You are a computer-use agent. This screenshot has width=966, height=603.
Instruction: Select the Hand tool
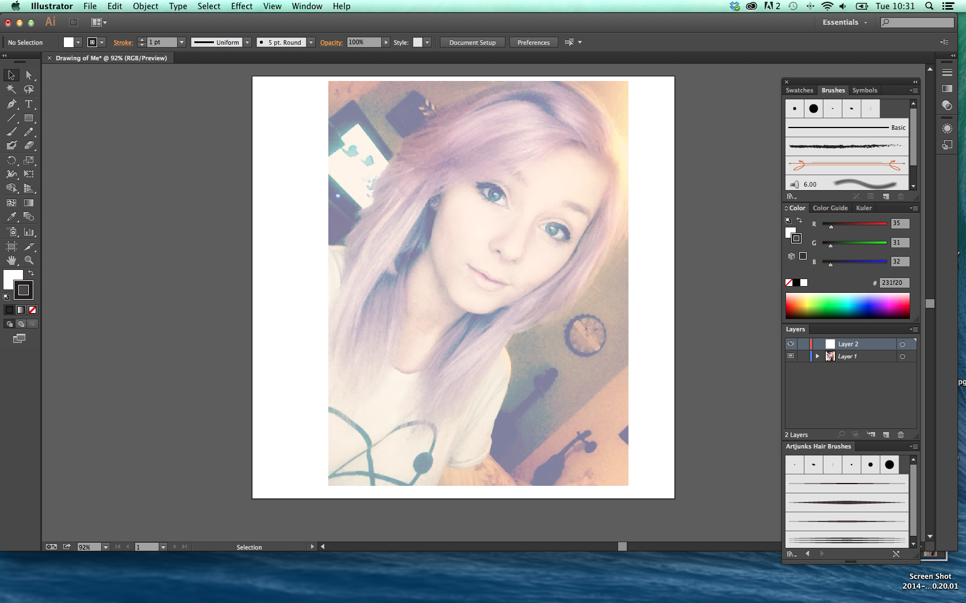tap(11, 260)
